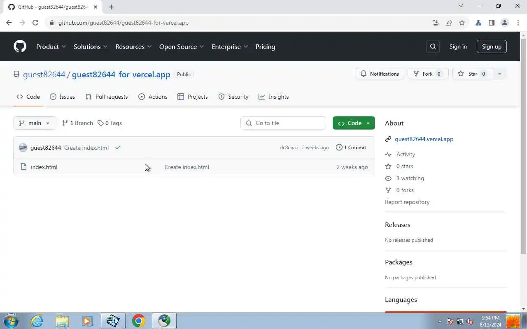Click the install app icon in address bar

436,23
